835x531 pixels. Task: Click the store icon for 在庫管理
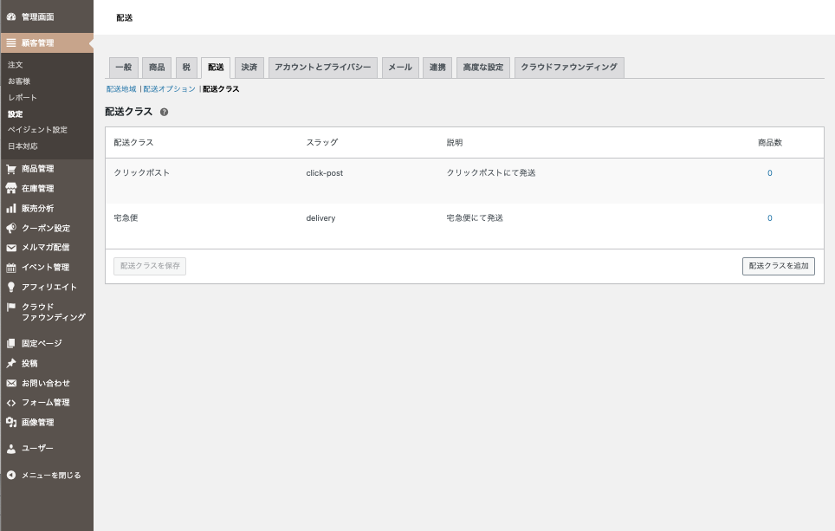click(11, 189)
